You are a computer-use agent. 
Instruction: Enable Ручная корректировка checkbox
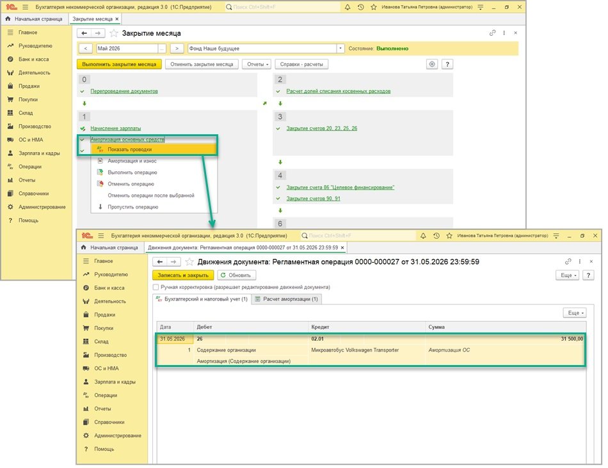click(x=156, y=287)
